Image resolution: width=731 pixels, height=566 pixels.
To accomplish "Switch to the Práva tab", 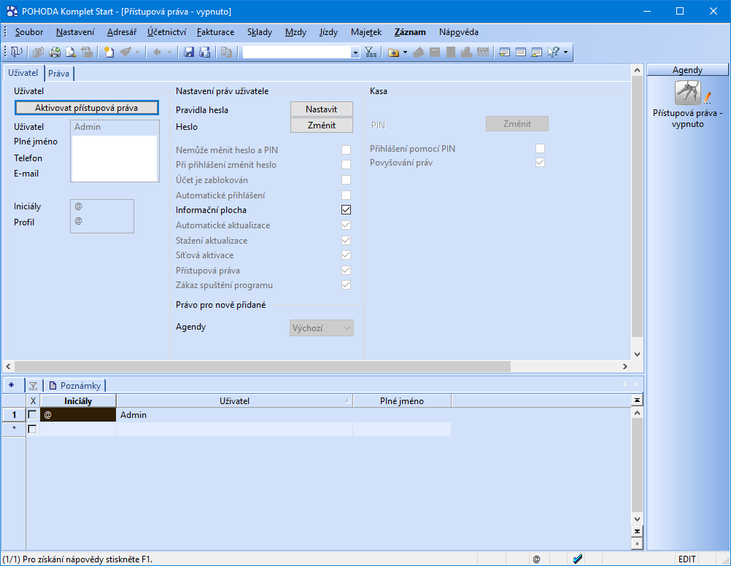I will tap(59, 74).
